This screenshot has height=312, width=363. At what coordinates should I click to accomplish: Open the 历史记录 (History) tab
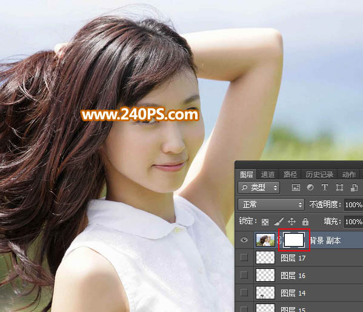click(x=319, y=174)
